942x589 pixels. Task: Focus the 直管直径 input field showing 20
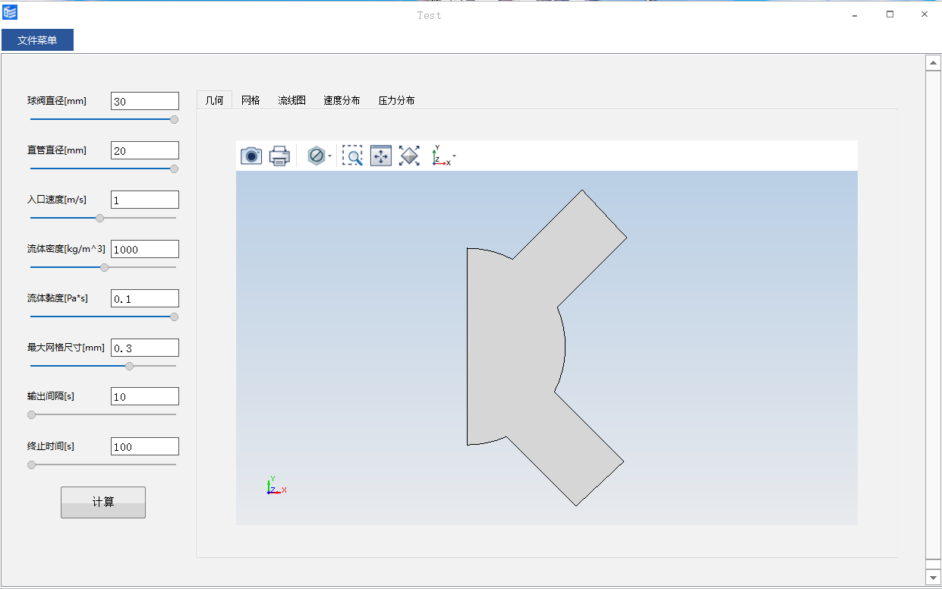click(x=145, y=150)
